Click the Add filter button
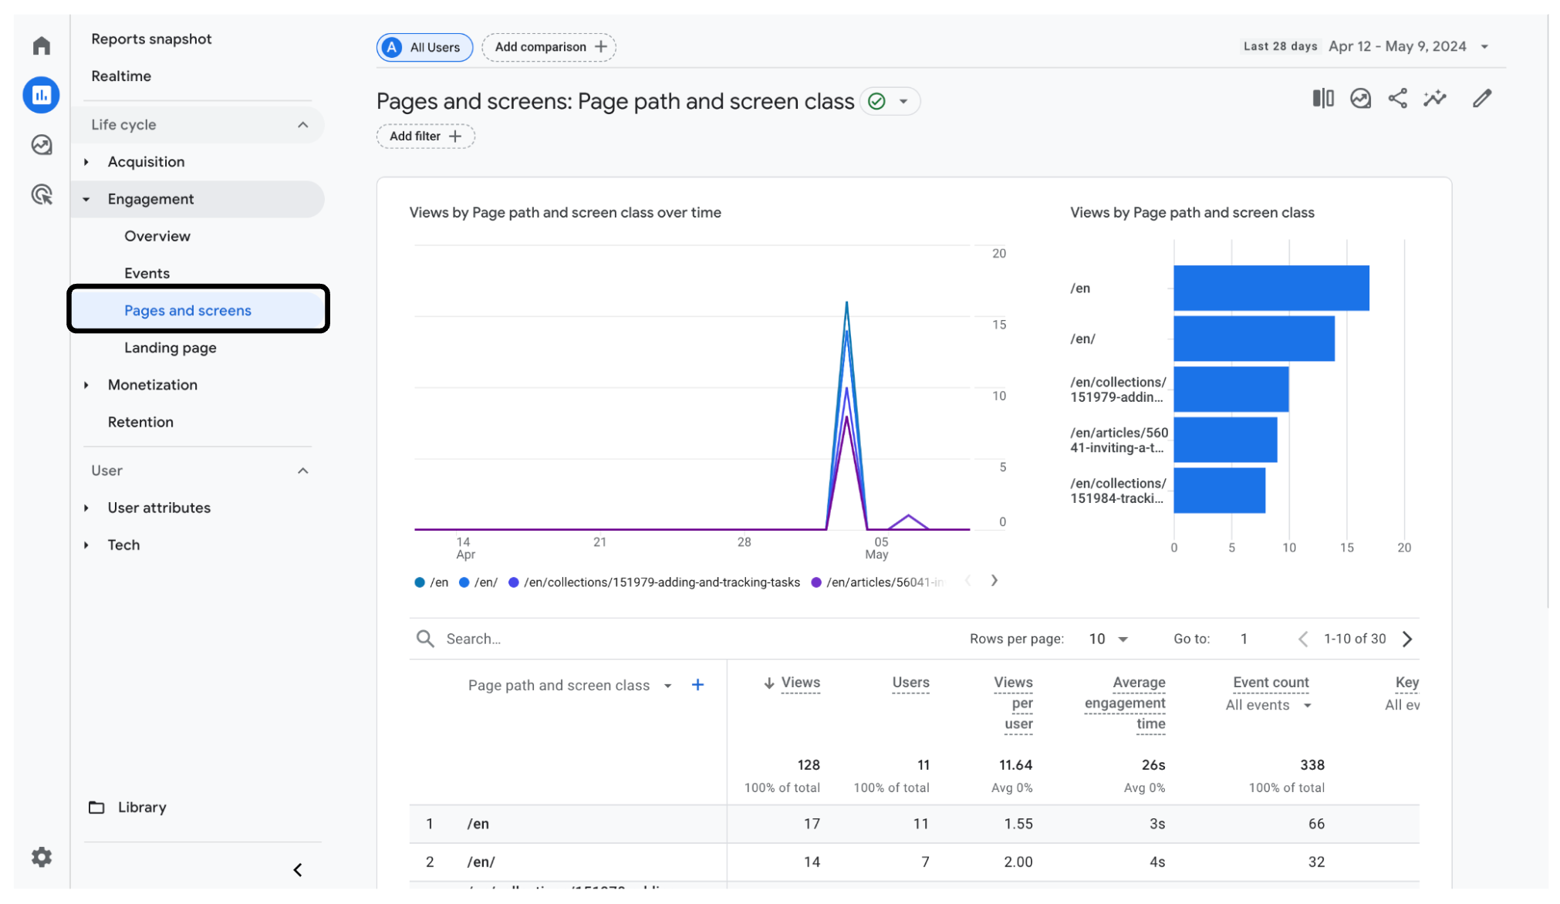The image size is (1560, 904). [x=425, y=137]
